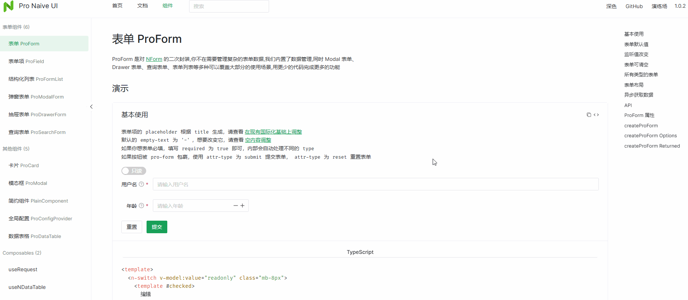Open 模态框 ProModal in sidebar
Image resolution: width=688 pixels, height=300 pixels.
(44, 183)
